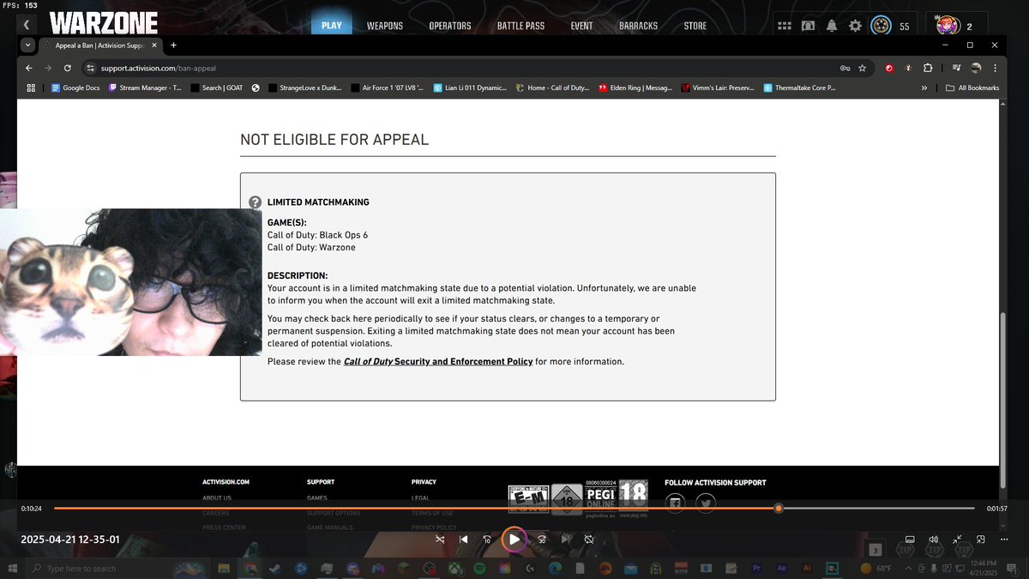Open Warzone notifications bell
The height and width of the screenshot is (579, 1029).
(832, 26)
